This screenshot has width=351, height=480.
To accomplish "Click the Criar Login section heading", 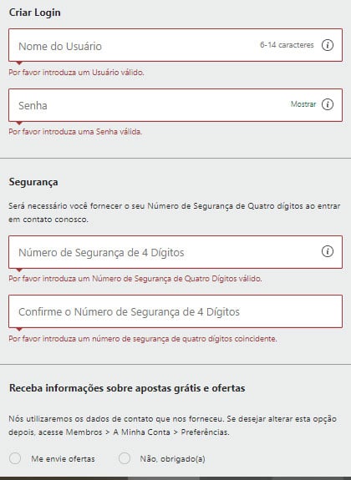I will (34, 13).
